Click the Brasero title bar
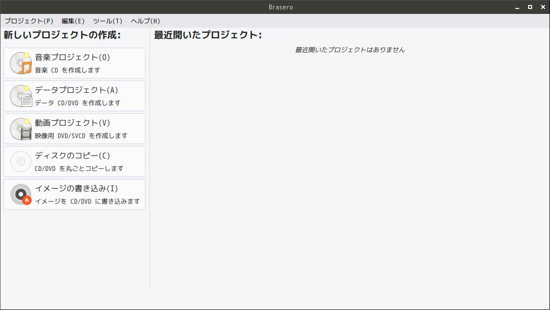Screen dimensions: 550x310 point(281,7)
